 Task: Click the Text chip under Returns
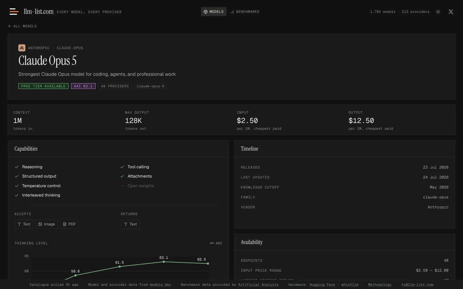click(130, 224)
